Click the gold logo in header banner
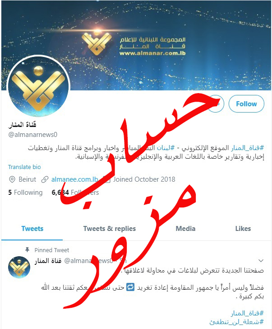This screenshot has height=329, width=272. pos(97,44)
